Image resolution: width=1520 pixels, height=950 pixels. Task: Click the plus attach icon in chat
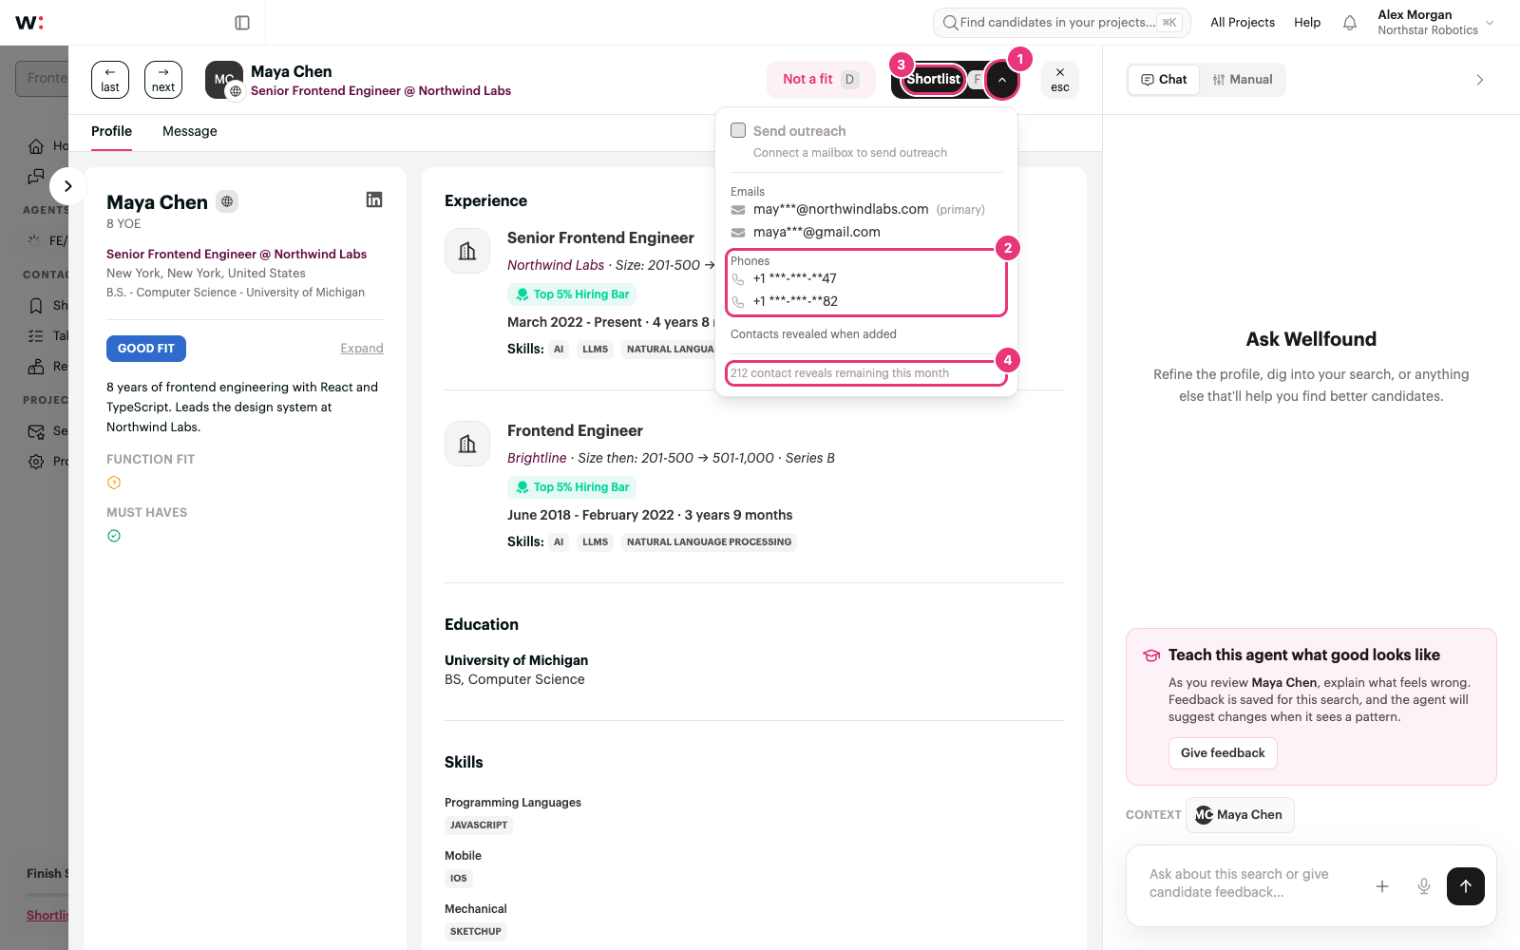coord(1382,886)
